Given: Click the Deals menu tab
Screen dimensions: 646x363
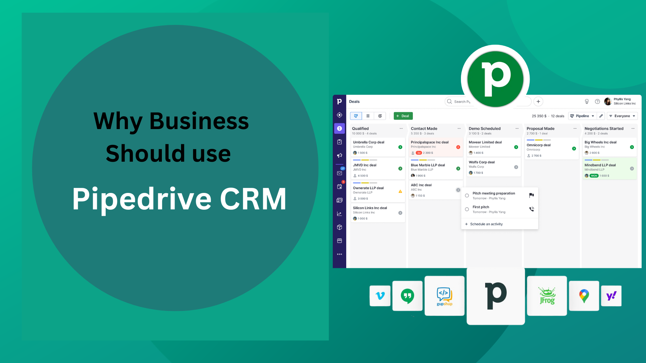Looking at the screenshot, I should 355,102.
